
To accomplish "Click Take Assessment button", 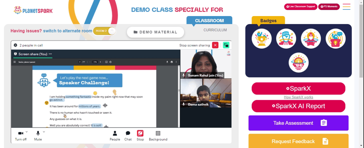I will tap(298, 123).
